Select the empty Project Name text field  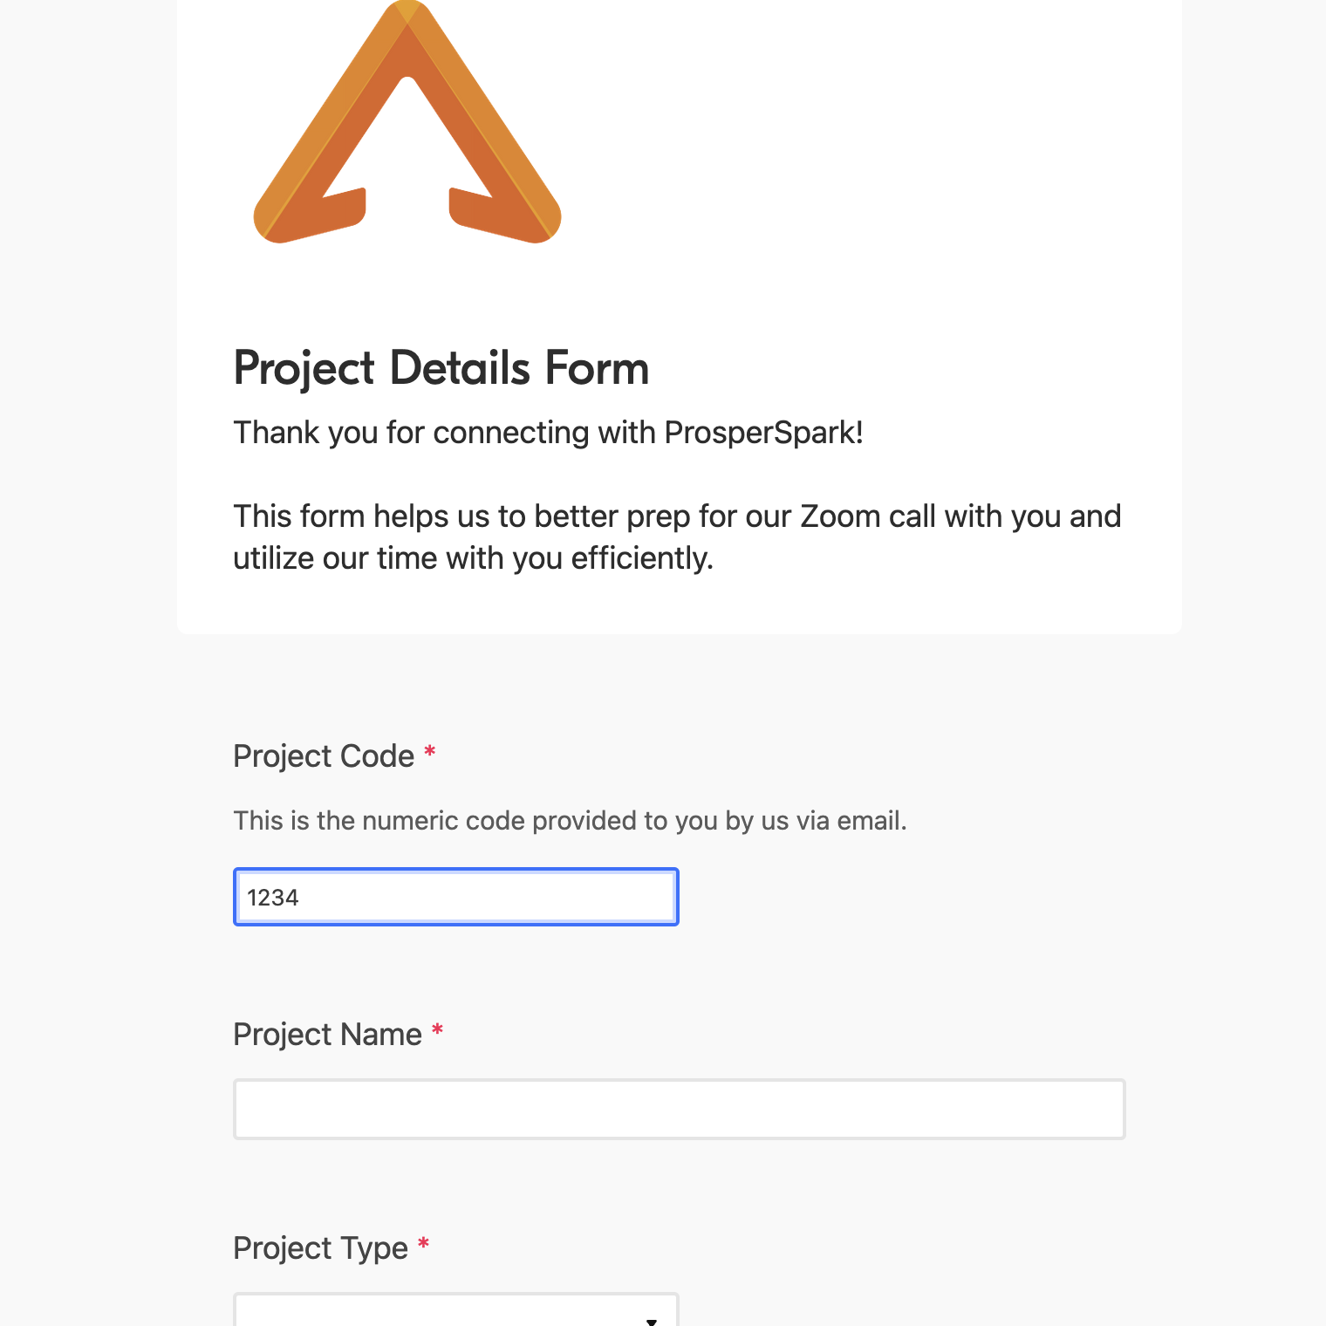(680, 1110)
